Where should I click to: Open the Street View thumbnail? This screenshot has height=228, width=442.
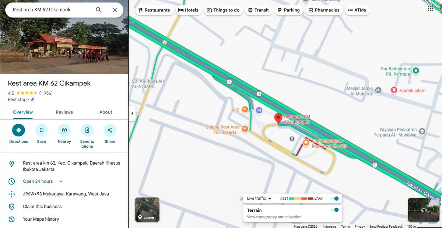424,210
